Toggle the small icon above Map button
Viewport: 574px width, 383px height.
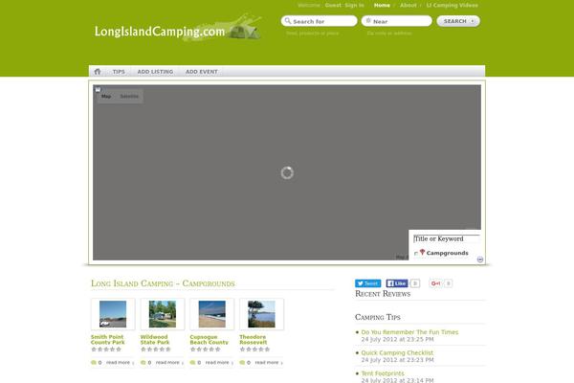pyautogui.click(x=98, y=89)
